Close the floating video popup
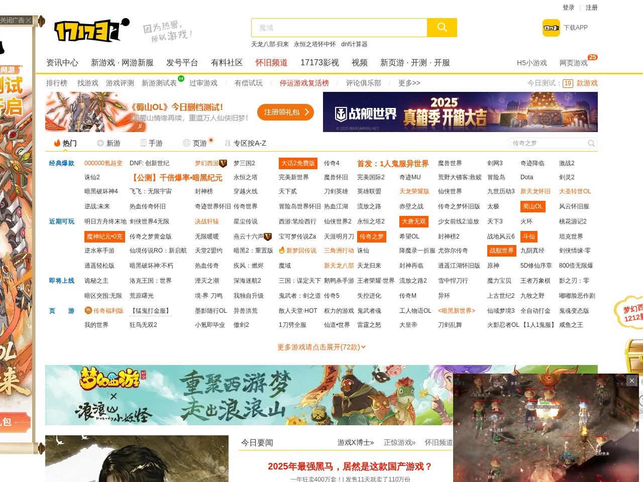Viewport: 643px width, 482px height. click(632, 381)
